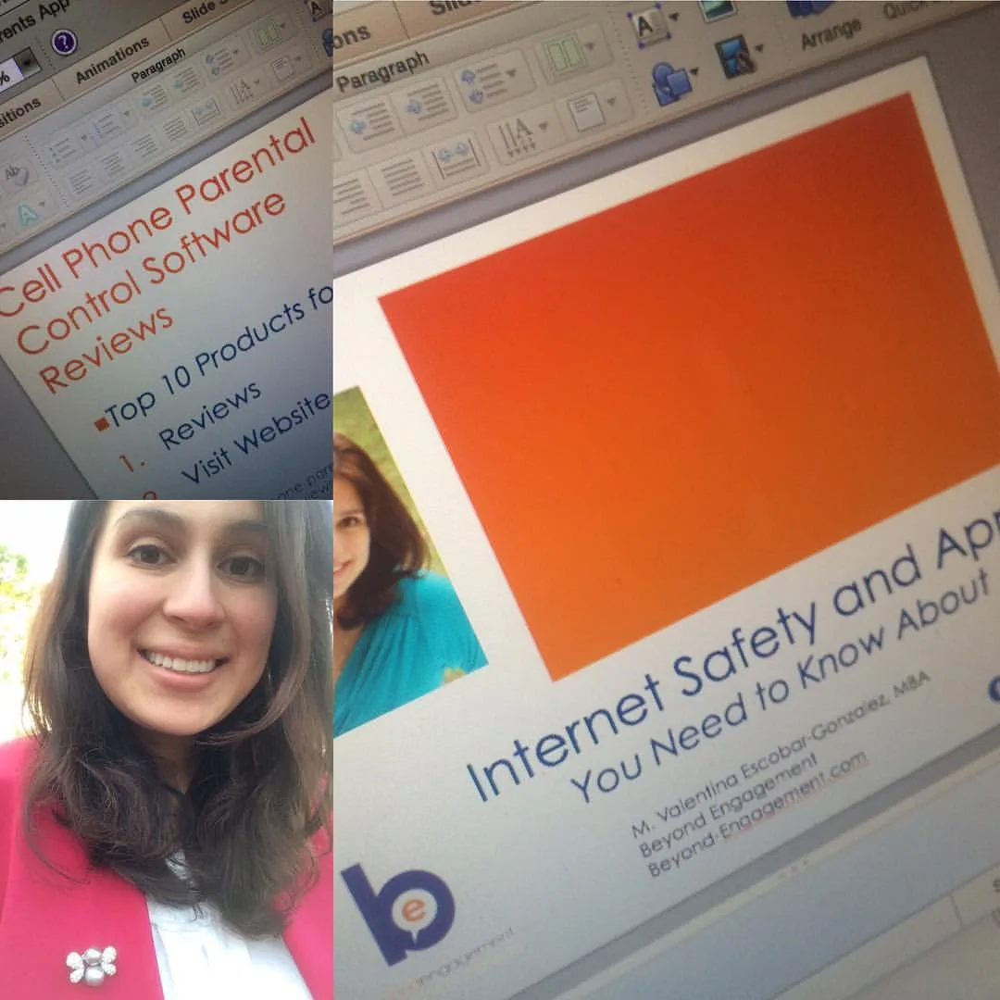
Task: Click the title Internet Safety and Apps
Action: [732, 656]
